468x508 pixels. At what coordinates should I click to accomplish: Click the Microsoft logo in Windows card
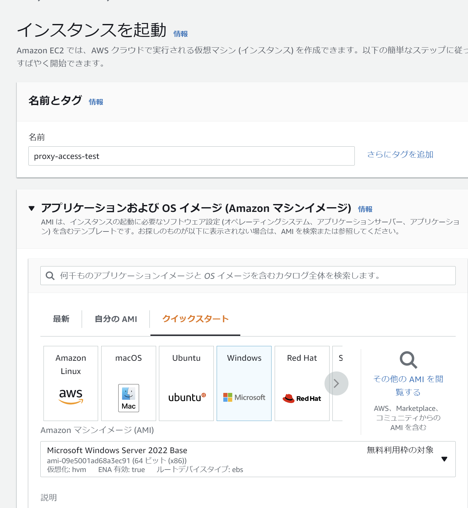click(244, 397)
